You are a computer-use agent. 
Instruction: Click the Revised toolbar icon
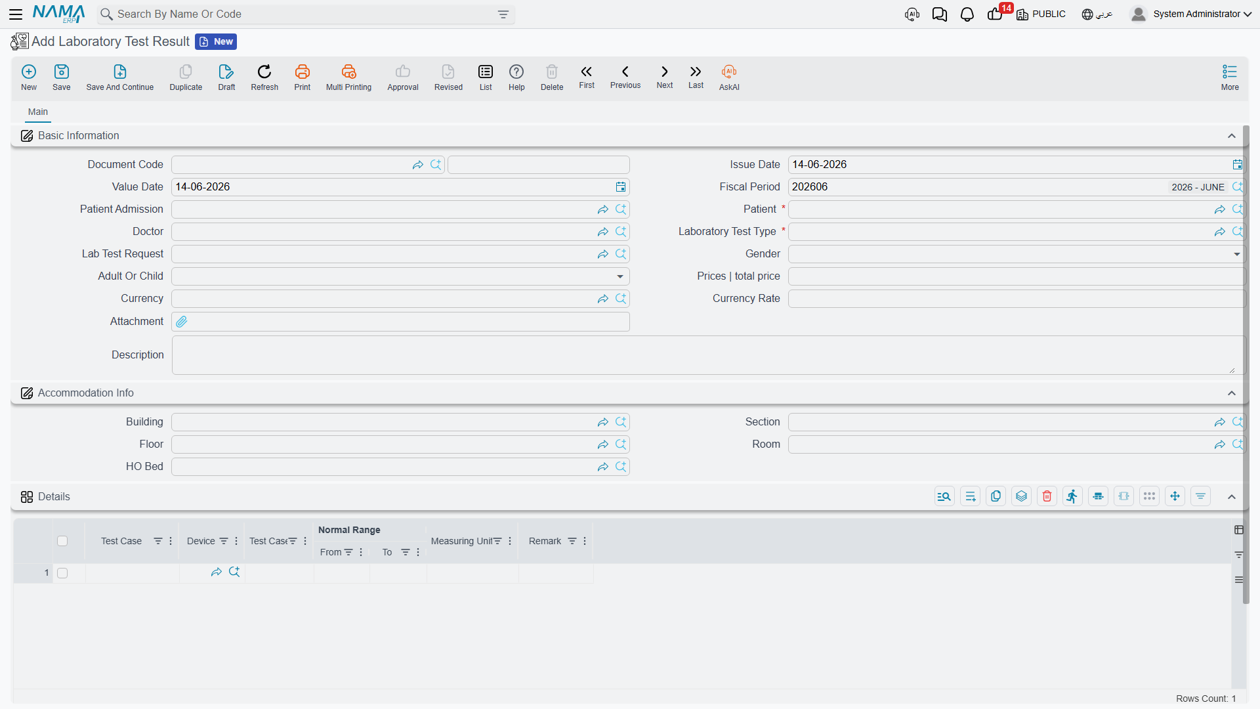pyautogui.click(x=448, y=72)
